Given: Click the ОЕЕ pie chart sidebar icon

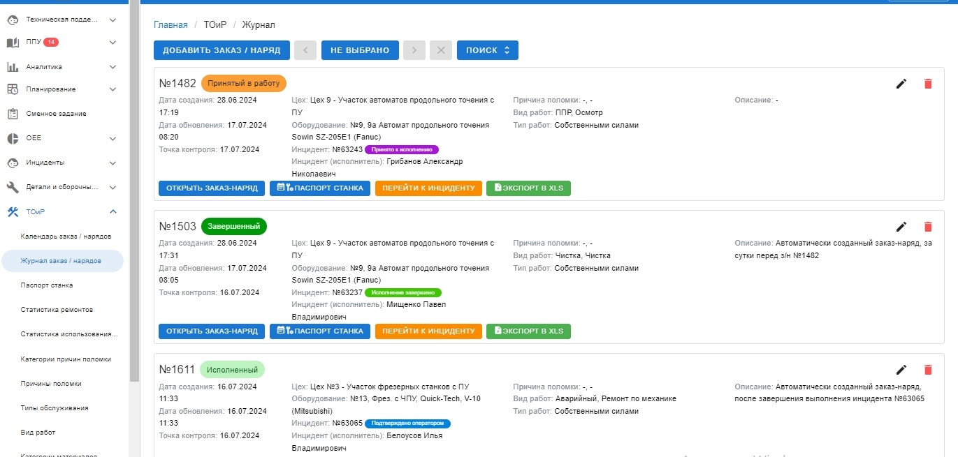Looking at the screenshot, I should [x=13, y=138].
